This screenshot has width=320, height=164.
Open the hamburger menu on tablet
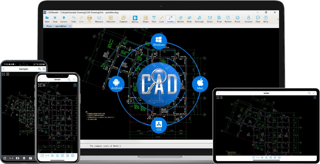click(314, 93)
